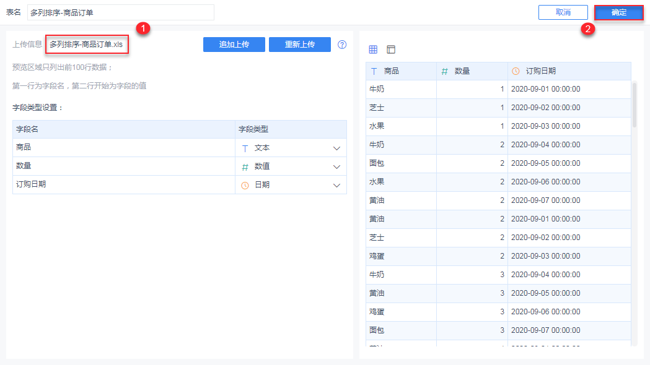Click the 表名 table name input field
Screen dimensions: 650x365
point(121,12)
